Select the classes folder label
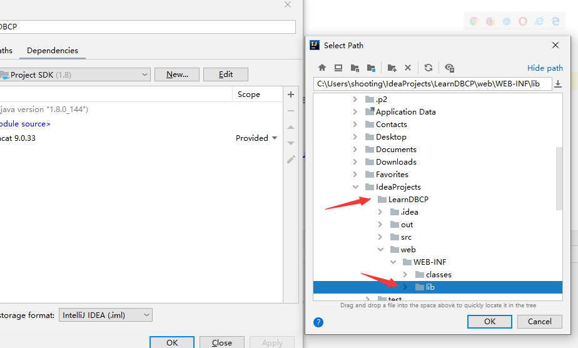The image size is (578, 348). (439, 275)
